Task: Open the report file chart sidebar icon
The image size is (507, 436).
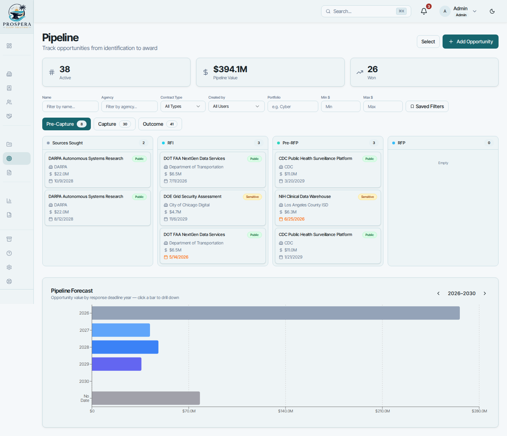Action: 9,215
